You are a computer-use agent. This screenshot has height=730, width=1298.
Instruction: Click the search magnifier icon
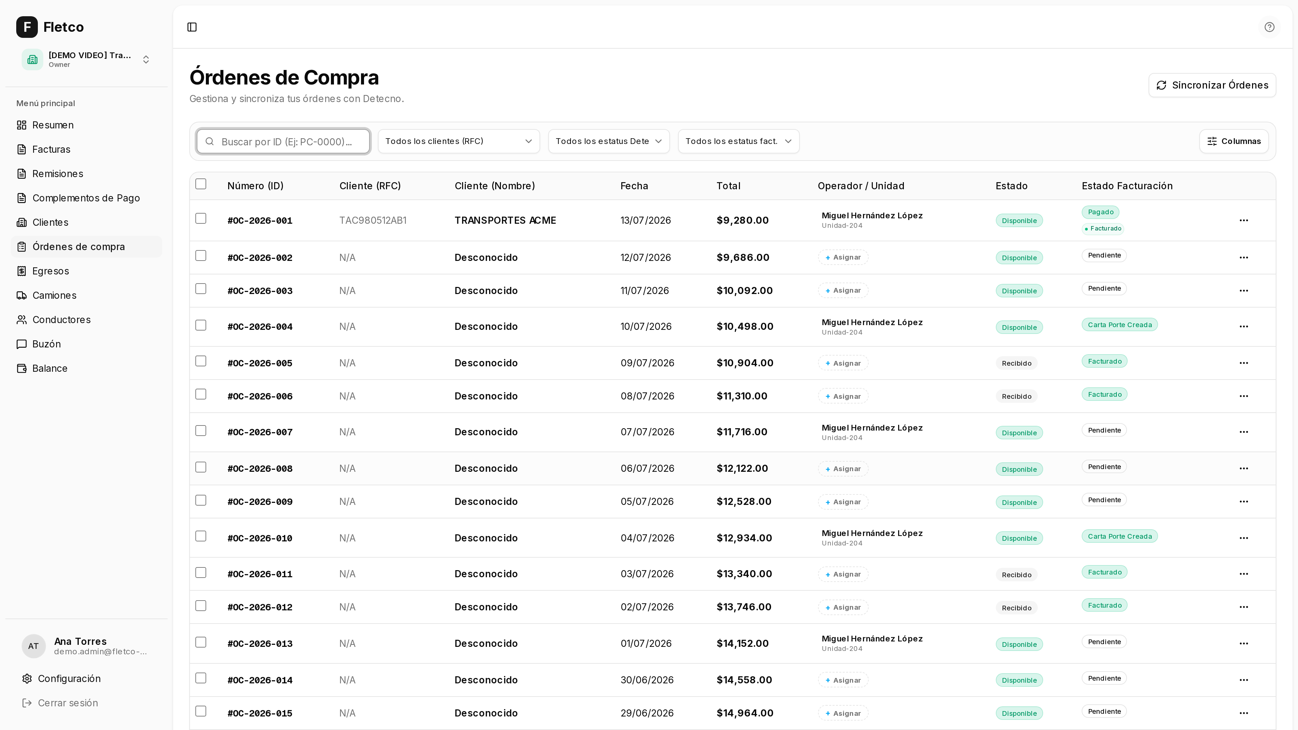[210, 142]
